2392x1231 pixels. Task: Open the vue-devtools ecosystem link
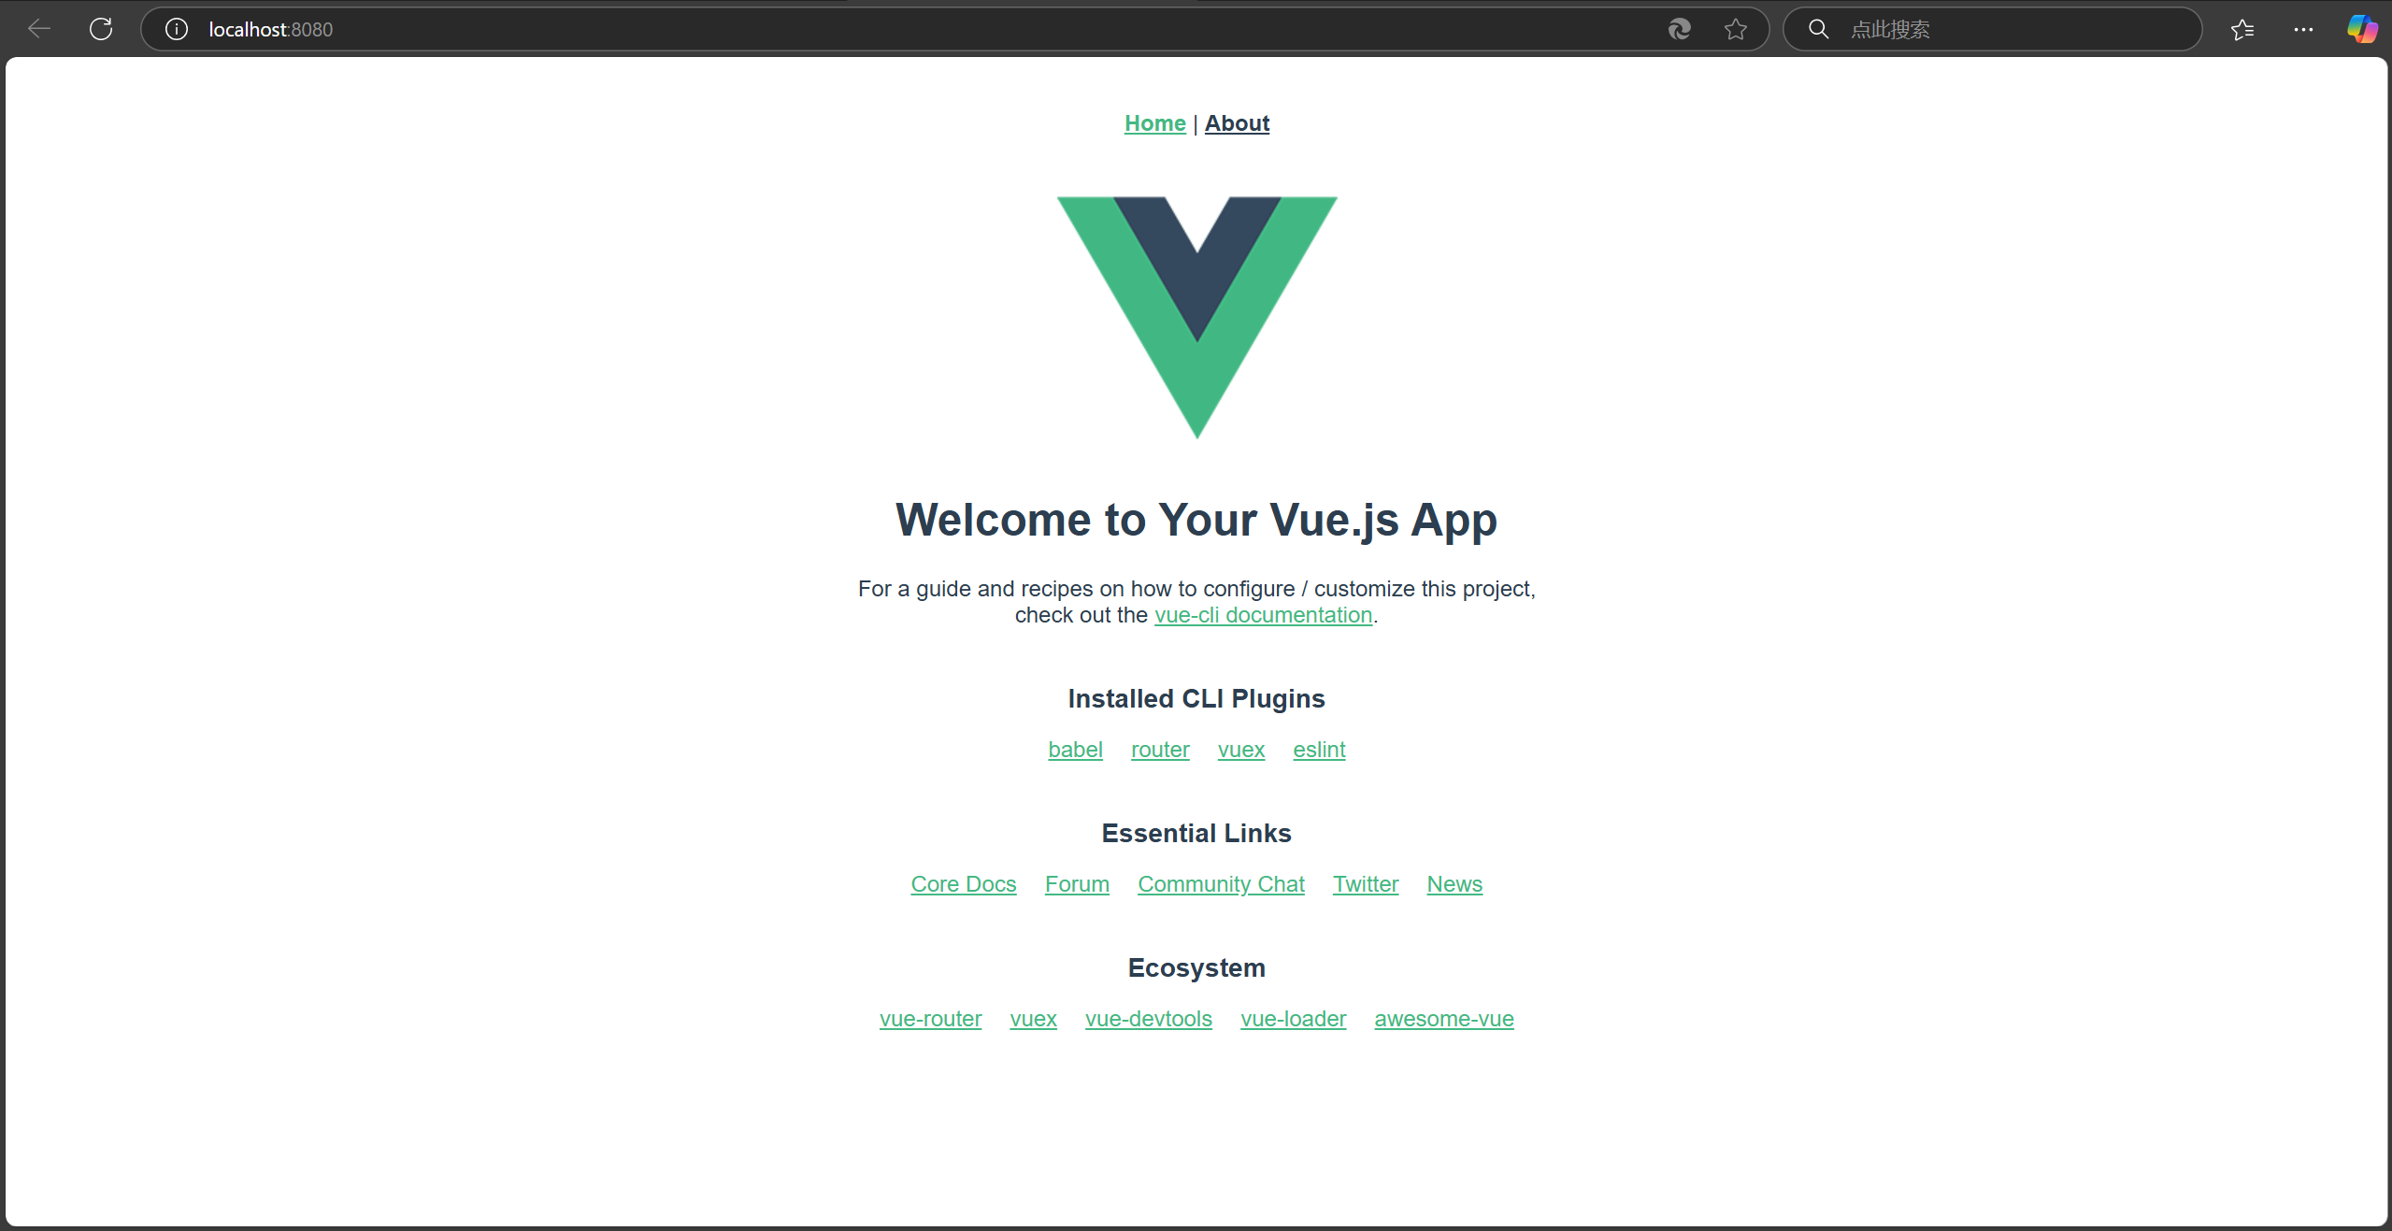click(1148, 1019)
